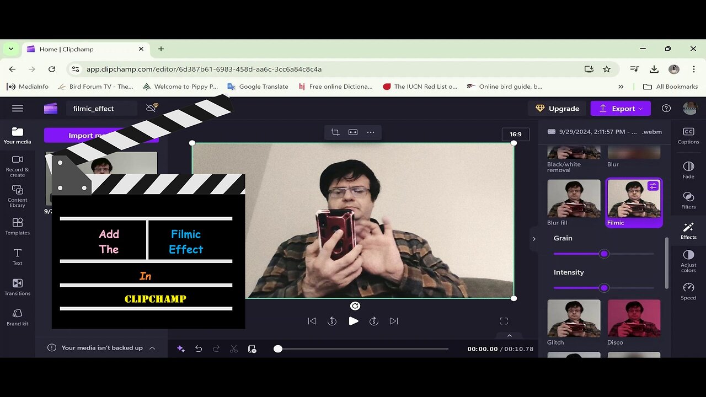Open the Clipchamp user profile avatar
This screenshot has height=397, width=706.
(x=690, y=109)
